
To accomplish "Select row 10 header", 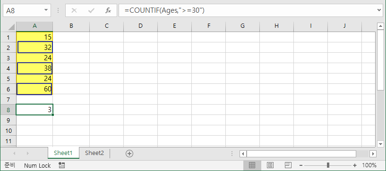I will click(8, 131).
